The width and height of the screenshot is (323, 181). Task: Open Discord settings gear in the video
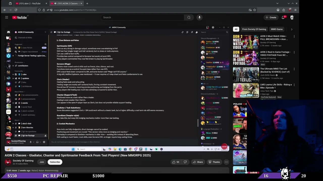click(x=44, y=142)
